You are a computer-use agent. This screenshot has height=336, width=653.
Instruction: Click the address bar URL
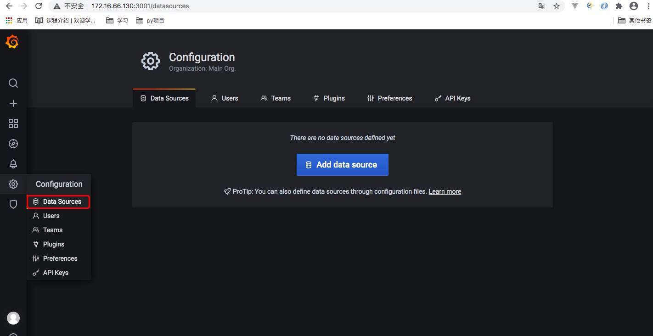pyautogui.click(x=141, y=6)
